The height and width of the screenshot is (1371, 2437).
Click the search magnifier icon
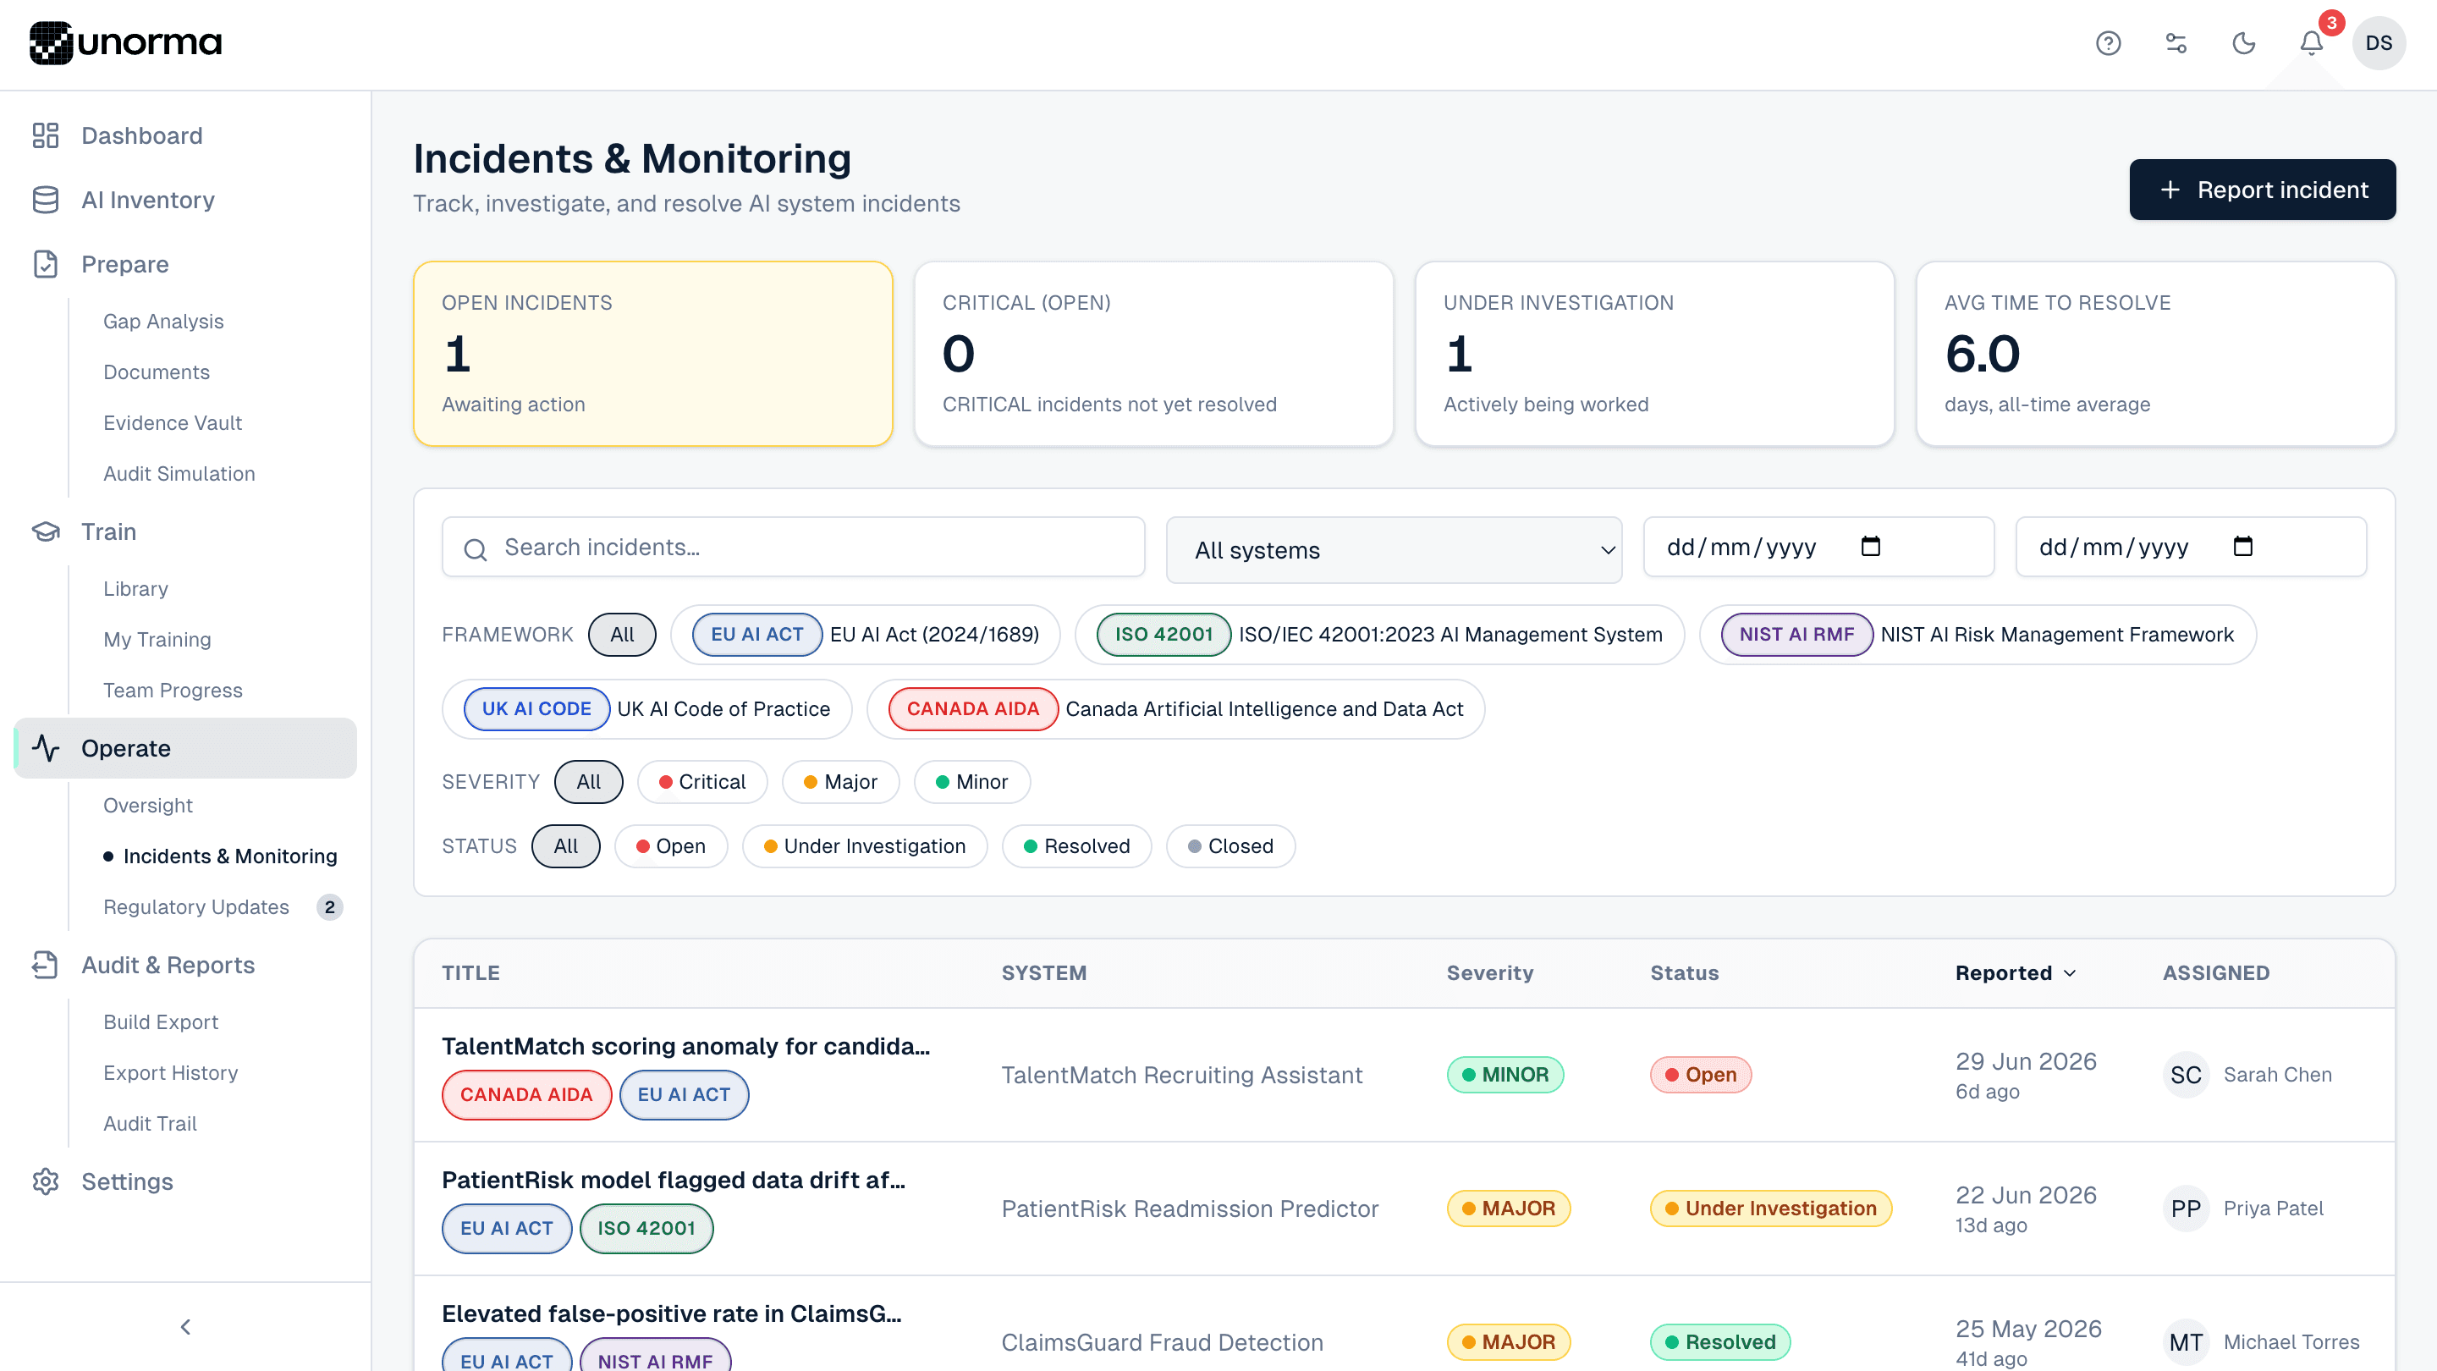(475, 548)
